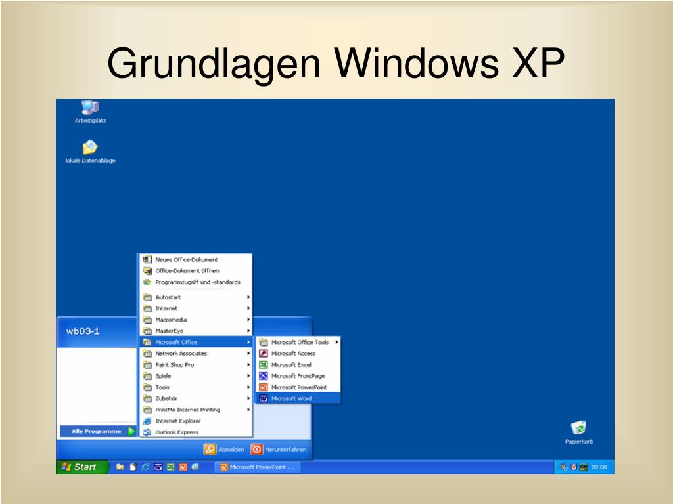Click the last quick launch icon beside PowerPoint

click(196, 467)
